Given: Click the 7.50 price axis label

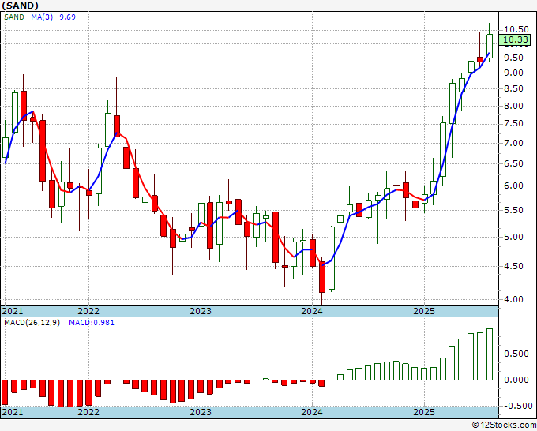Looking at the screenshot, I should click(514, 124).
